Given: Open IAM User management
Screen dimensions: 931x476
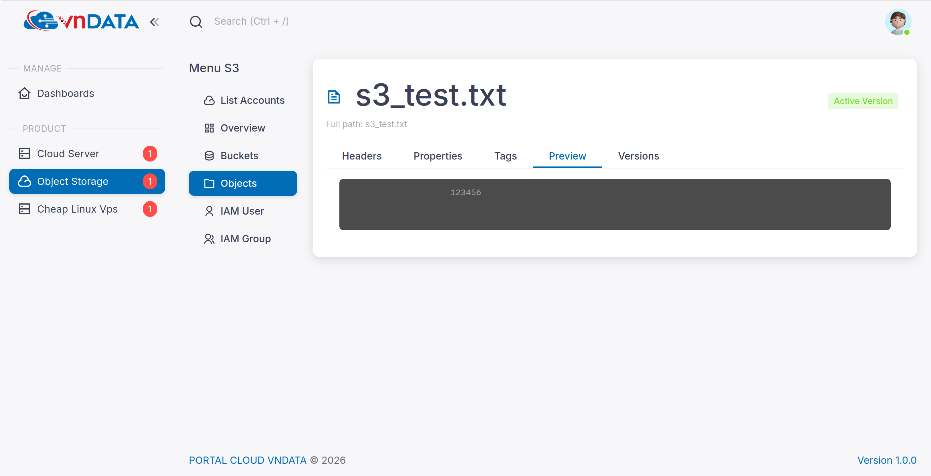Looking at the screenshot, I should click(x=242, y=211).
